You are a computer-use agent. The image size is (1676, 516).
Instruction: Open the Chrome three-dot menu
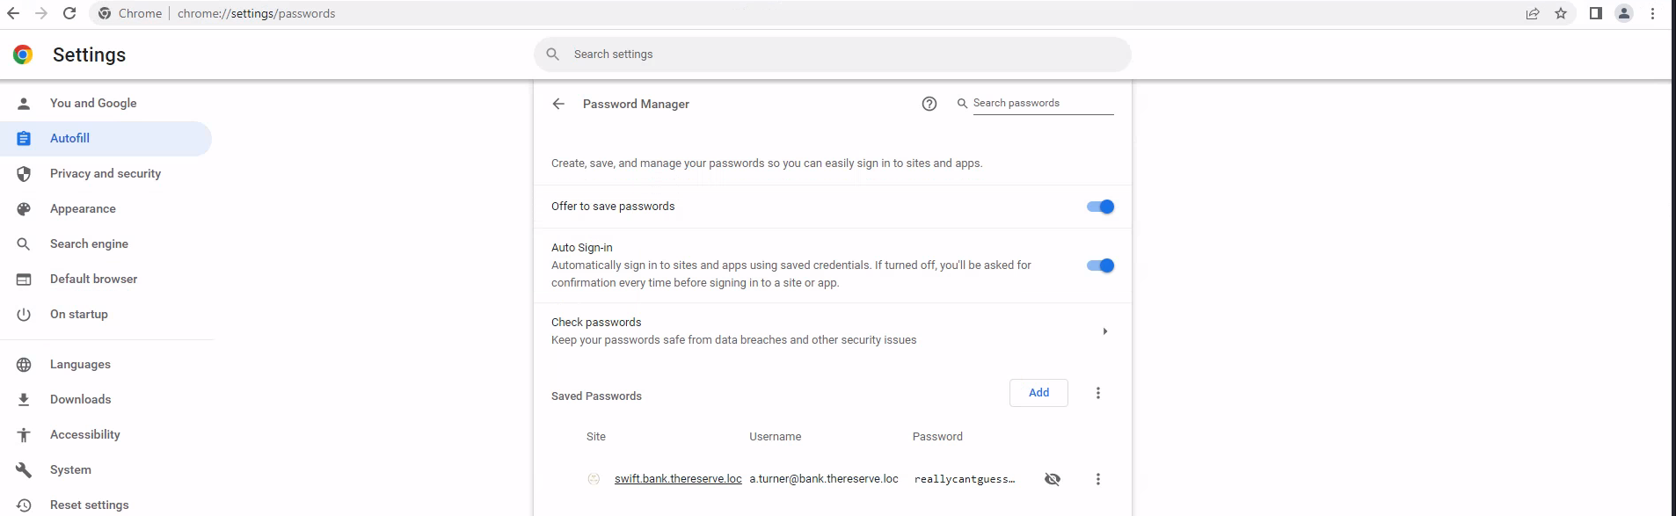click(x=1653, y=13)
